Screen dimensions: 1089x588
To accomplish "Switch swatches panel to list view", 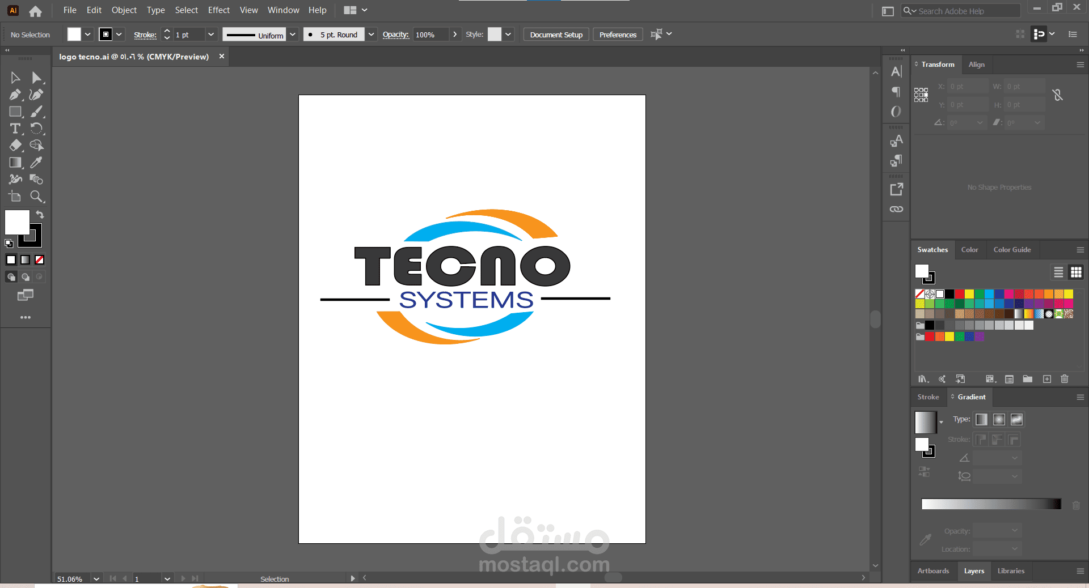I will coord(1058,272).
